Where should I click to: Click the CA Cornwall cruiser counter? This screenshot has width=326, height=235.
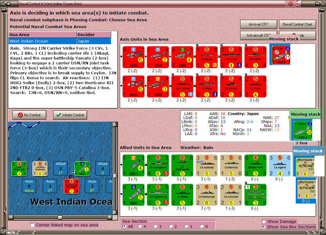(231, 195)
